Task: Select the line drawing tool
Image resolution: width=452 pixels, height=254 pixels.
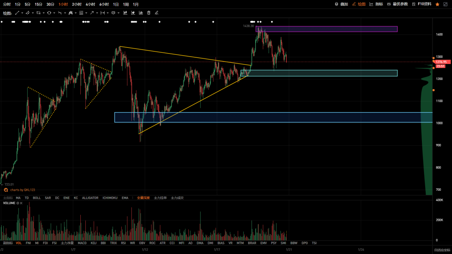Action: [x=17, y=13]
